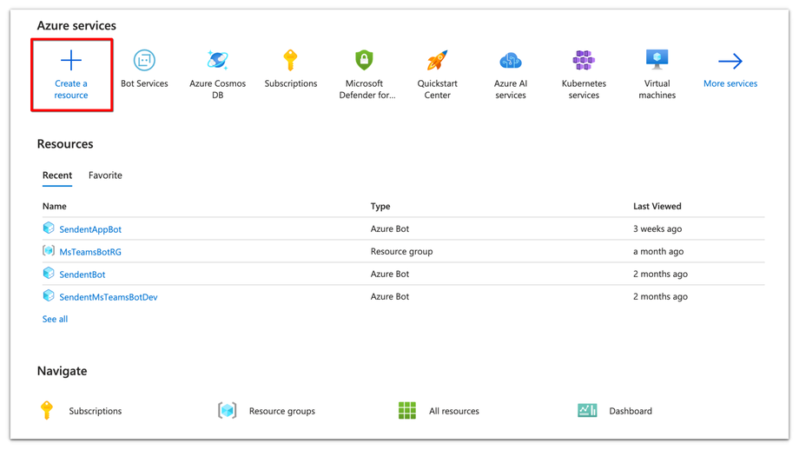Viewport: 799px width, 450px height.
Task: Click the Quickstart Center label
Action: (x=437, y=89)
